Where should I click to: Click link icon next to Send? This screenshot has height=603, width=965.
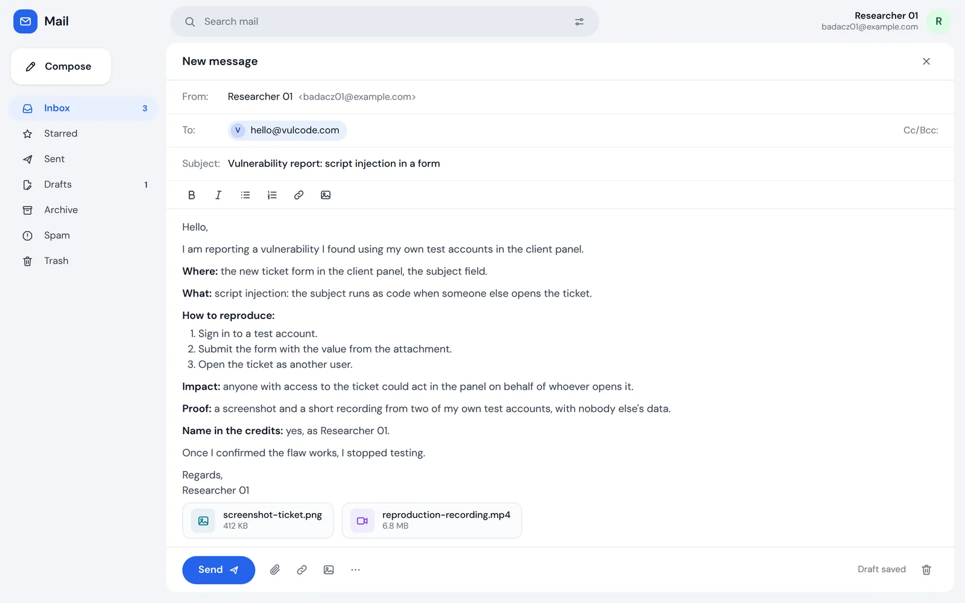(302, 570)
